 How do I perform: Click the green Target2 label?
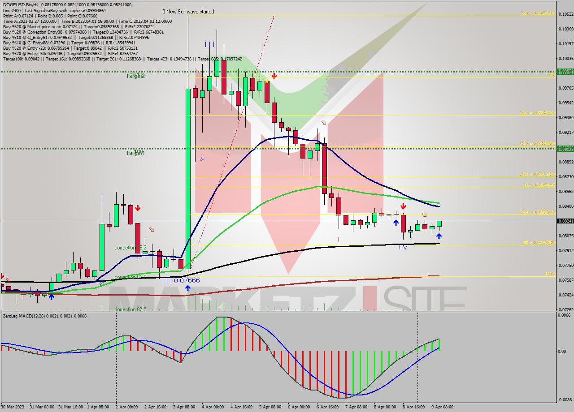[135, 76]
